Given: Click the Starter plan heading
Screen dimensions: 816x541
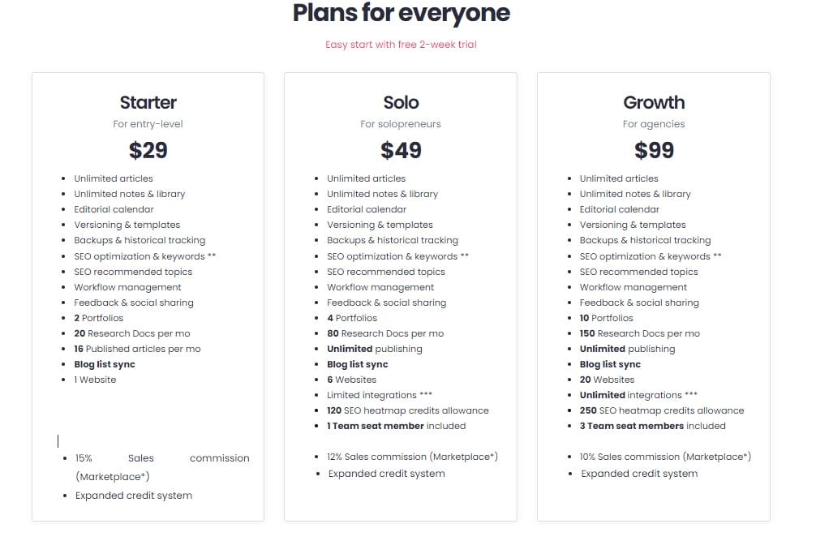Looking at the screenshot, I should coord(148,102).
